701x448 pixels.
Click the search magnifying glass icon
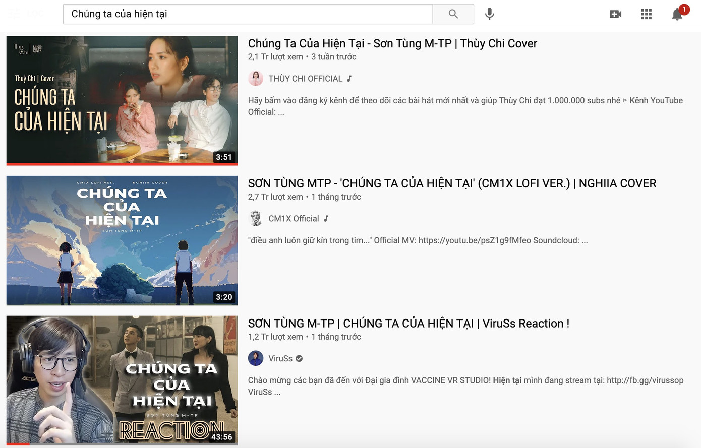(453, 14)
